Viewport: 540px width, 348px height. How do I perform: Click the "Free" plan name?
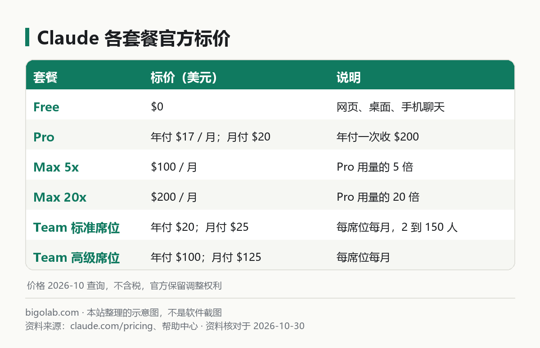point(46,107)
